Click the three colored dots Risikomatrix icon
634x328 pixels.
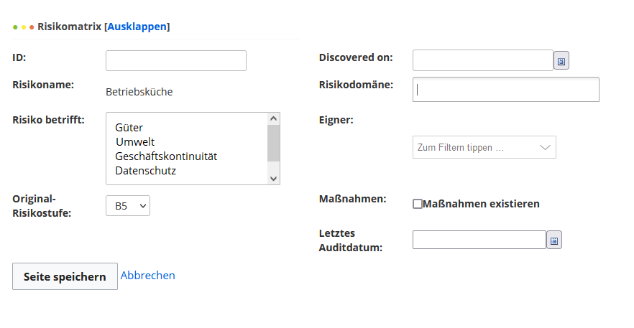click(24, 27)
